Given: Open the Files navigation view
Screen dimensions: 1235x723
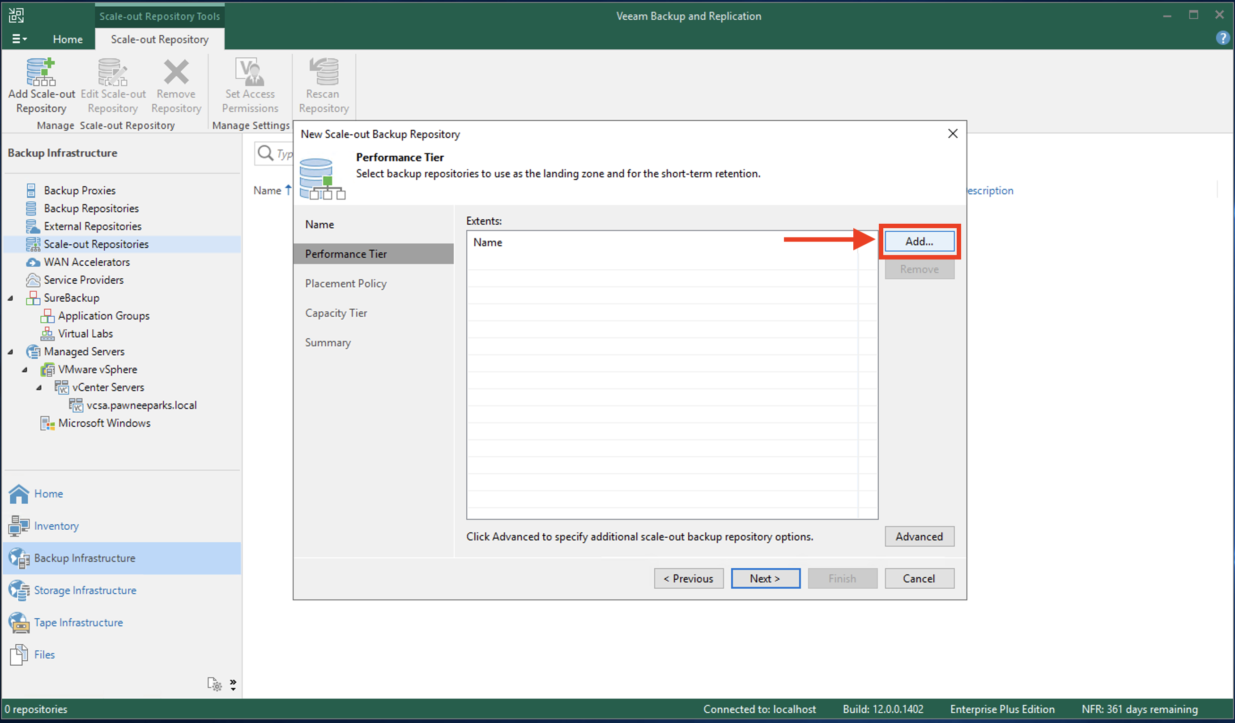Looking at the screenshot, I should pyautogui.click(x=44, y=655).
